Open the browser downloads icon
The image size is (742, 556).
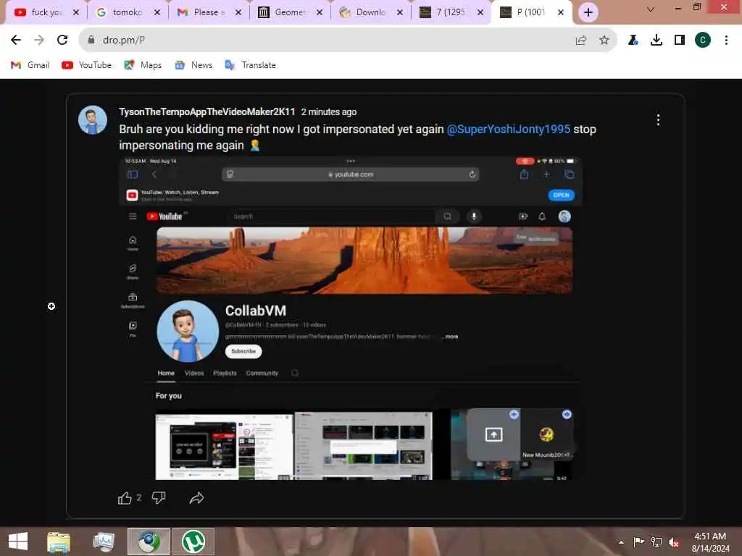click(656, 41)
